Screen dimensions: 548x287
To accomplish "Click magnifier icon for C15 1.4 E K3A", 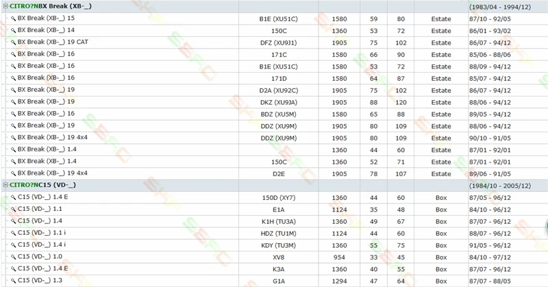I will (x=13, y=269).
